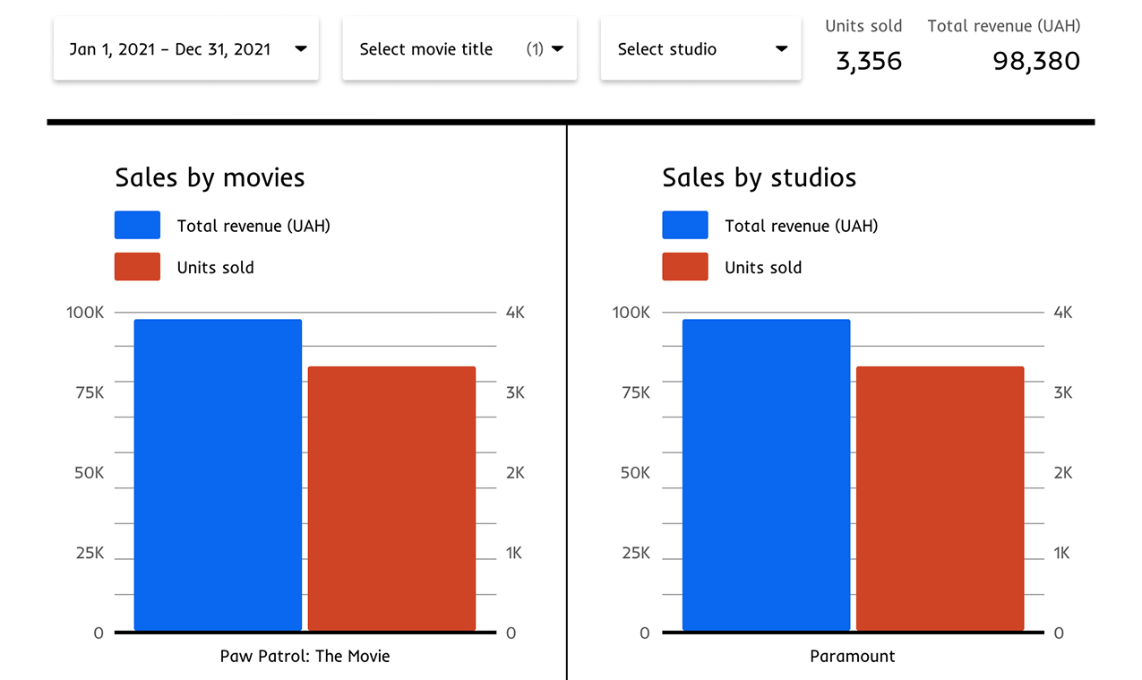The image size is (1142, 680).
Task: Click the arrow on the date range filter
Action: (x=301, y=49)
